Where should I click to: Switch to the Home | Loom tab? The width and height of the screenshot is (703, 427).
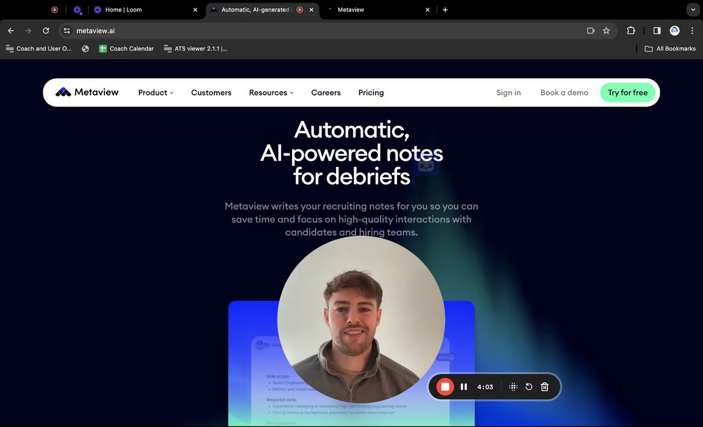click(x=146, y=10)
